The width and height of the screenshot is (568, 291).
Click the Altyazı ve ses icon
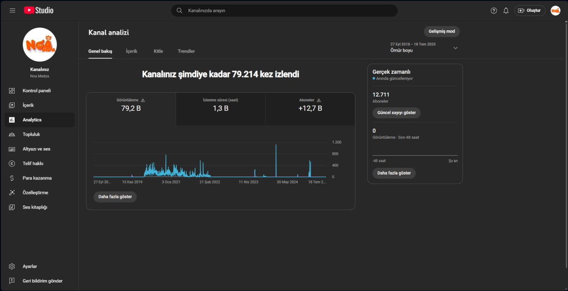pyautogui.click(x=12, y=149)
